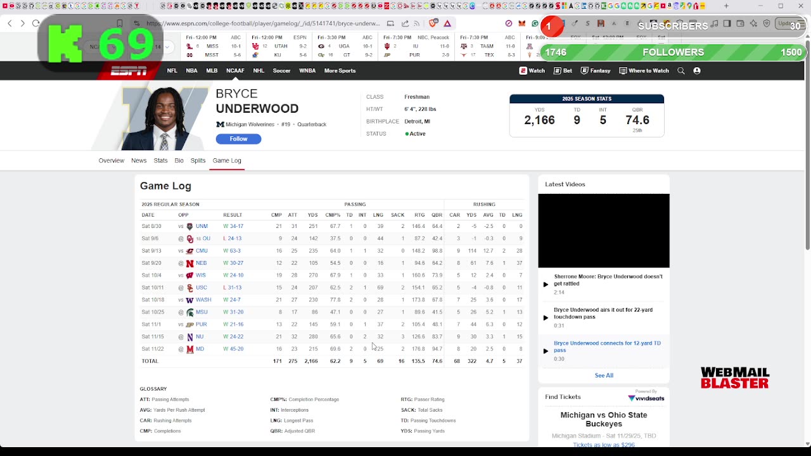Click the purple circle-slash extension icon
This screenshot has width=811, height=456.
pyautogui.click(x=508, y=23)
